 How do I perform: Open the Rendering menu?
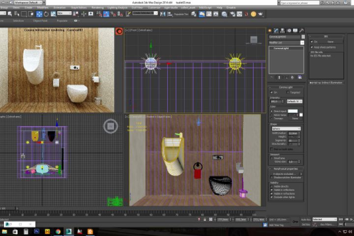97,8
